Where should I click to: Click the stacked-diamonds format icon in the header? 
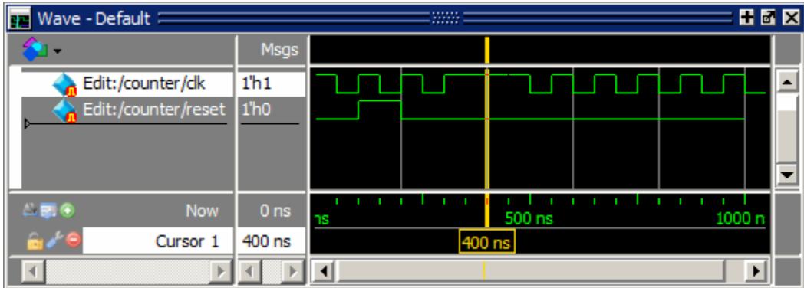pyautogui.click(x=35, y=50)
